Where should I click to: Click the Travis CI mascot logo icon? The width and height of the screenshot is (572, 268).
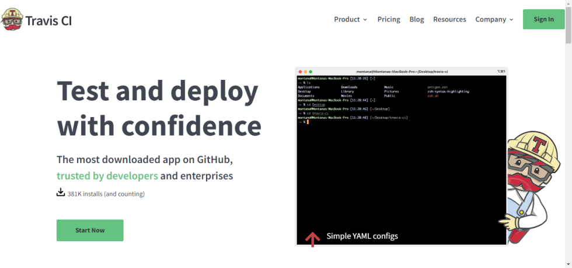click(12, 19)
